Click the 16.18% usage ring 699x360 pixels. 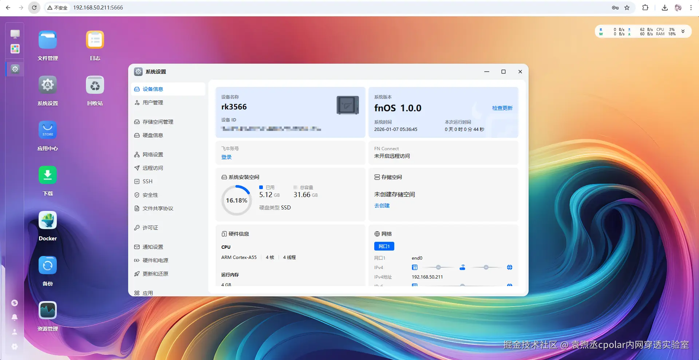click(x=237, y=200)
